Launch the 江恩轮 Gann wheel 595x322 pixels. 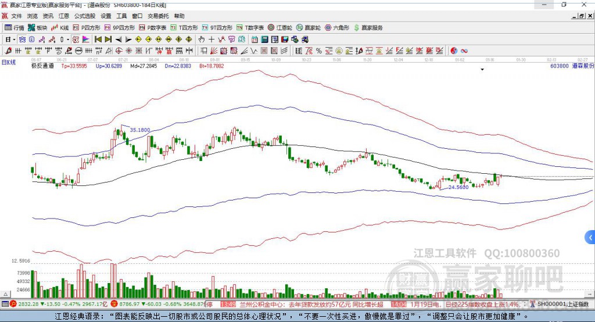tap(280, 28)
